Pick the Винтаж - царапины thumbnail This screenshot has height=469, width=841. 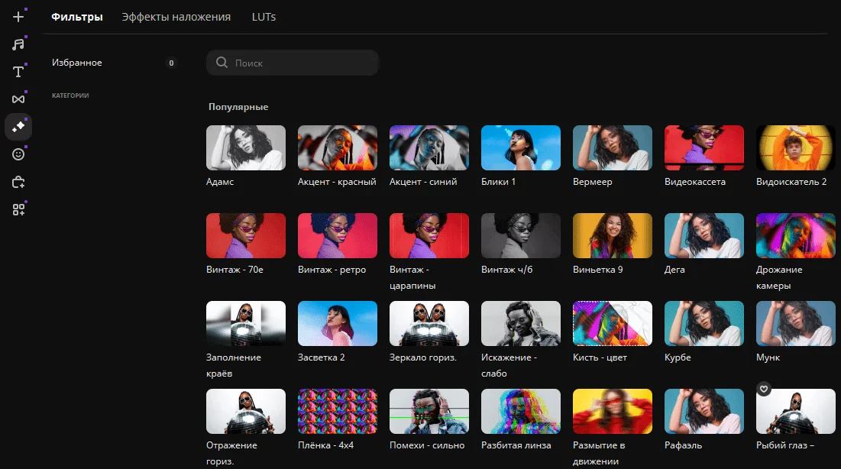[x=429, y=235]
